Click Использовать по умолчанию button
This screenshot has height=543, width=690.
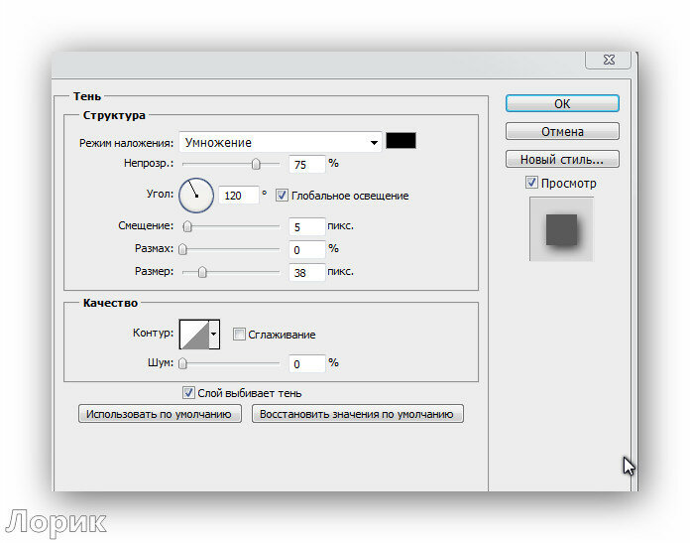click(160, 414)
